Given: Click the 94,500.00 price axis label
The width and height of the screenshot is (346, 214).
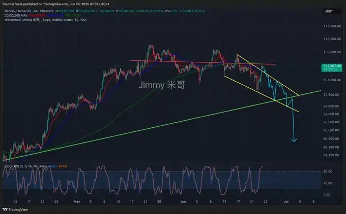Looking at the screenshot, I should [x=331, y=106].
